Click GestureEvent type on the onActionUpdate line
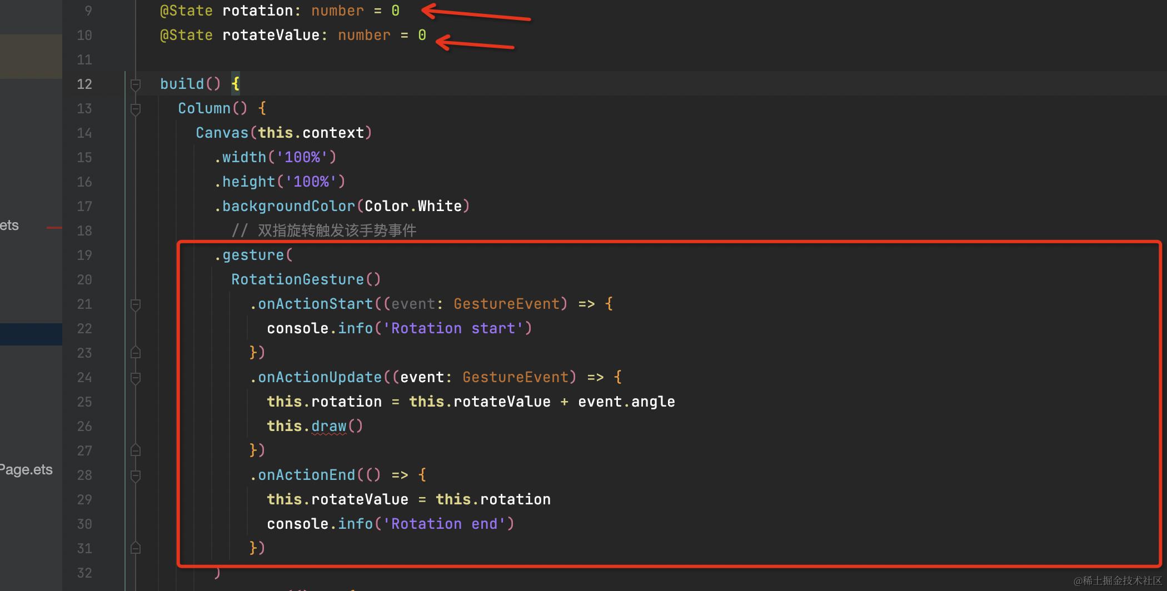1167x591 pixels. 515,377
